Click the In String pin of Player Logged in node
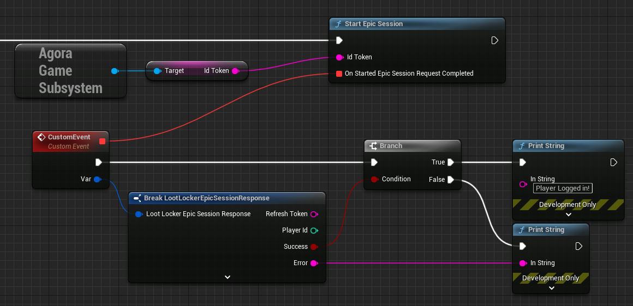 [523, 184]
